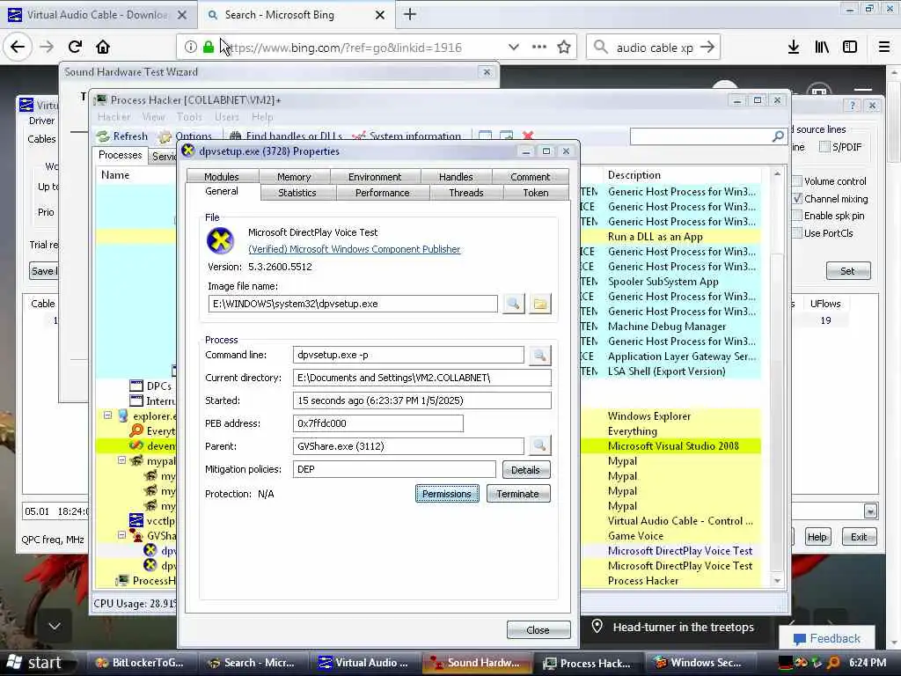Select Microsoft Visual Studio 2008 description row
Image resolution: width=901 pixels, height=676 pixels.
[x=673, y=445]
